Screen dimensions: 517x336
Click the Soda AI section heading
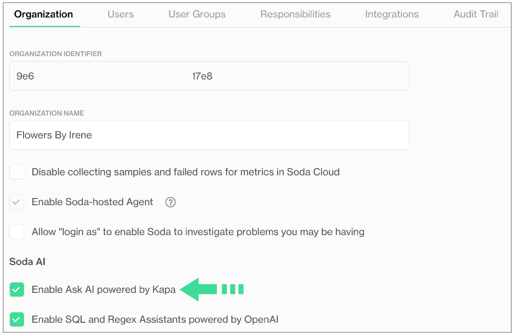coord(27,262)
